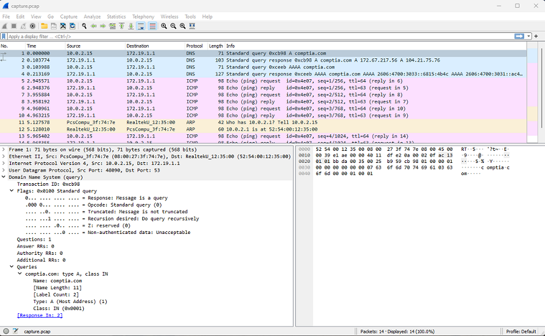
Task: Sort the packet list by the Time column
Action: [x=46, y=46]
